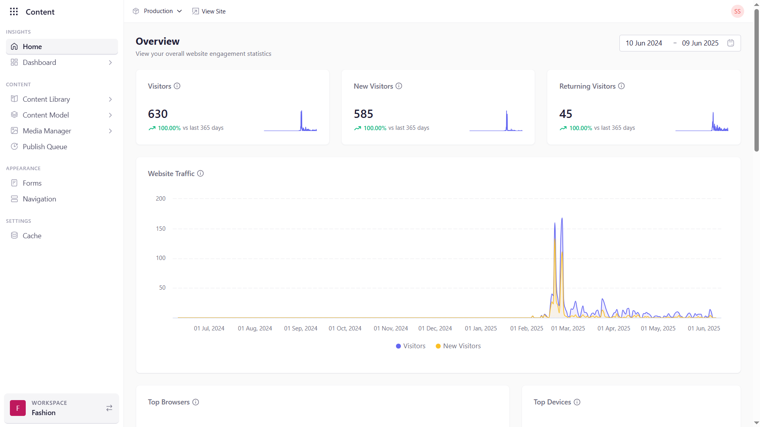Open the Production environment dropdown

[158, 11]
